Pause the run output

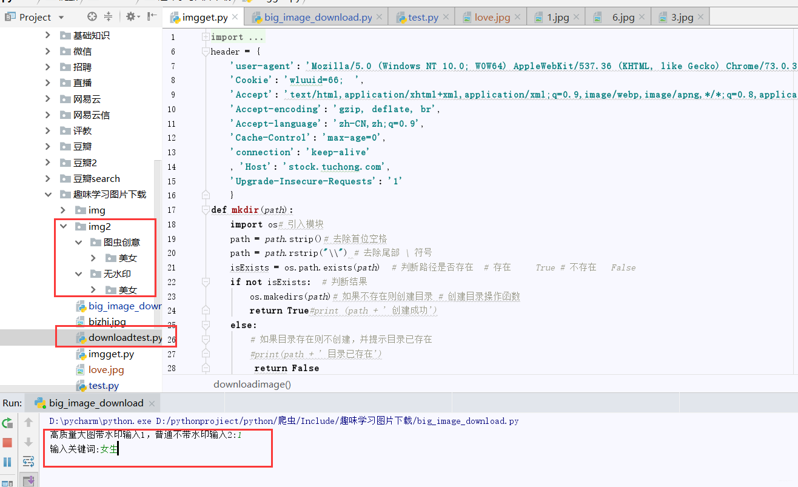(7, 462)
